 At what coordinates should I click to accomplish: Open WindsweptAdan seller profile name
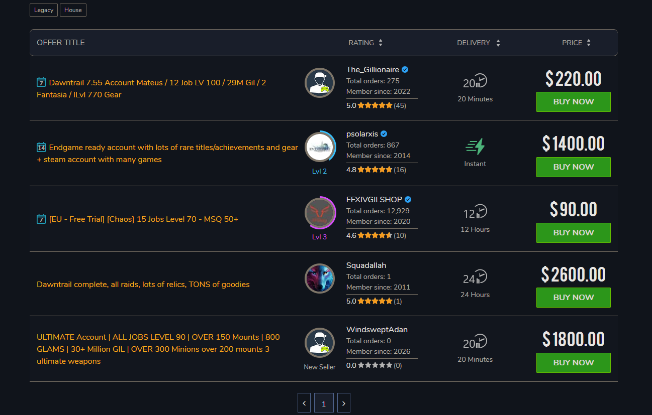(377, 330)
